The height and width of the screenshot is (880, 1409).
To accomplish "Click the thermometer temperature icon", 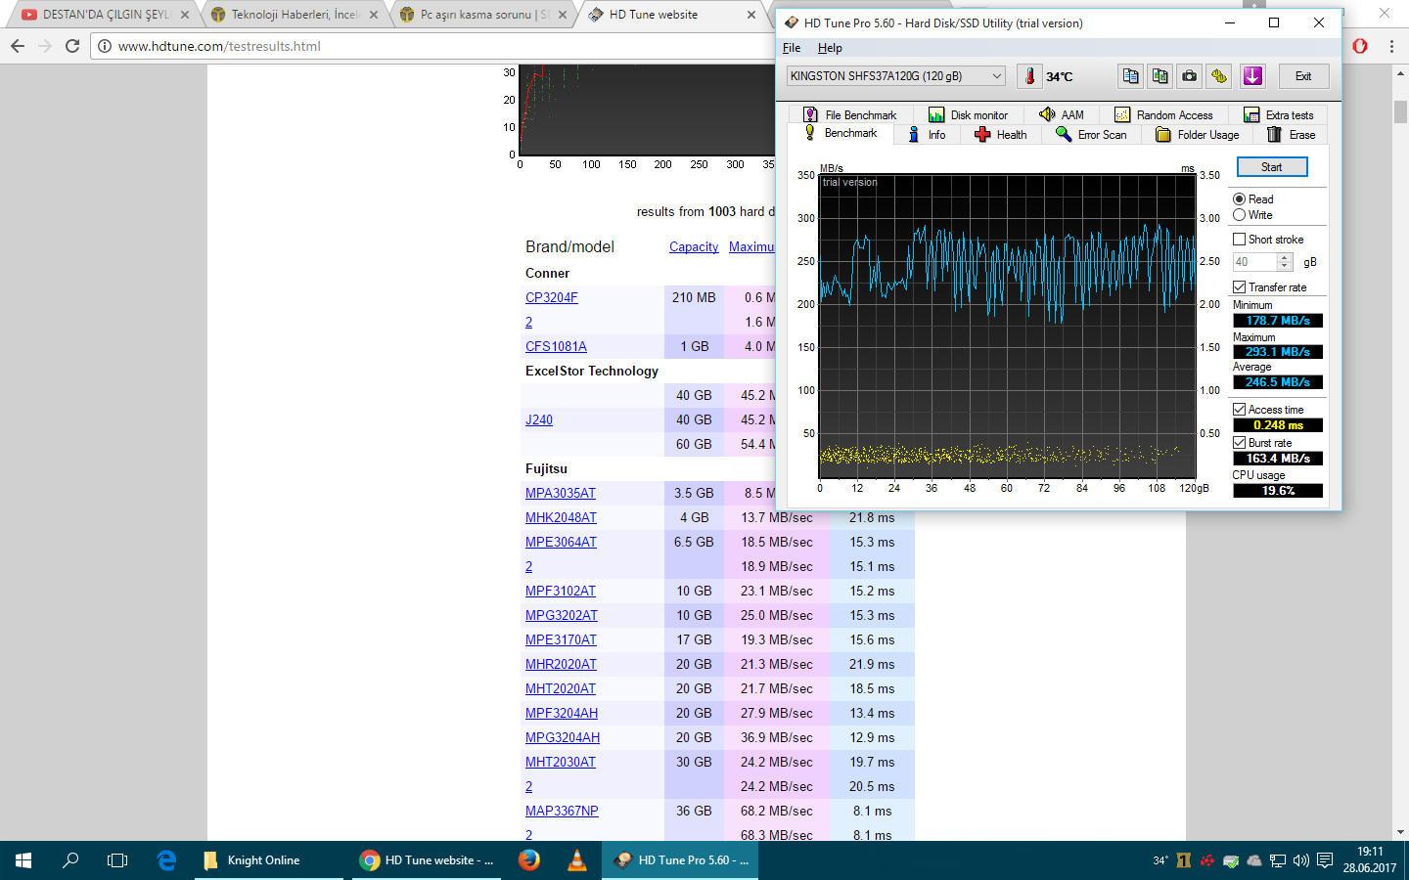I will coord(1029,76).
